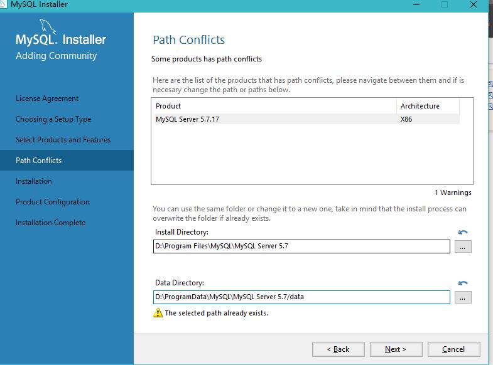Browse for Data Directory folder

click(463, 297)
